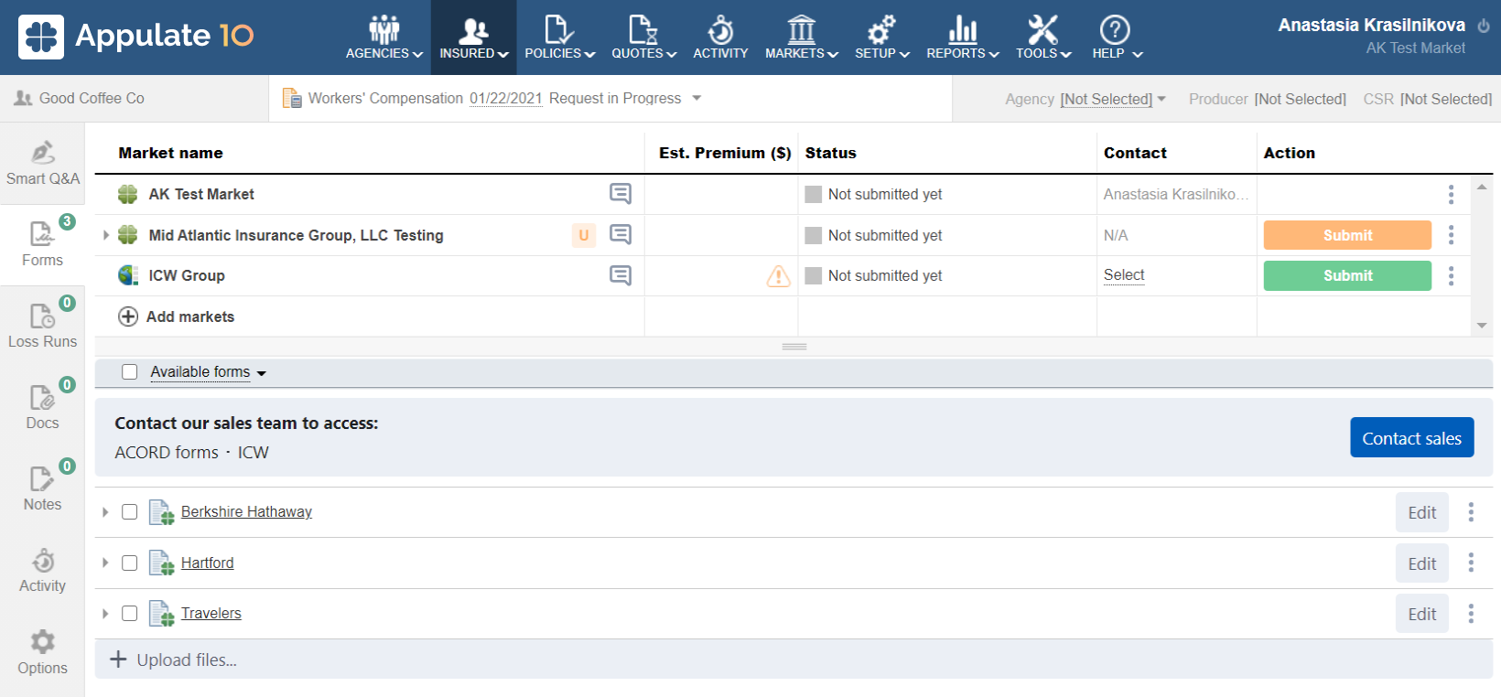Screen dimensions: 1501x697
Task: Expand the Travelers form row
Action: (105, 614)
